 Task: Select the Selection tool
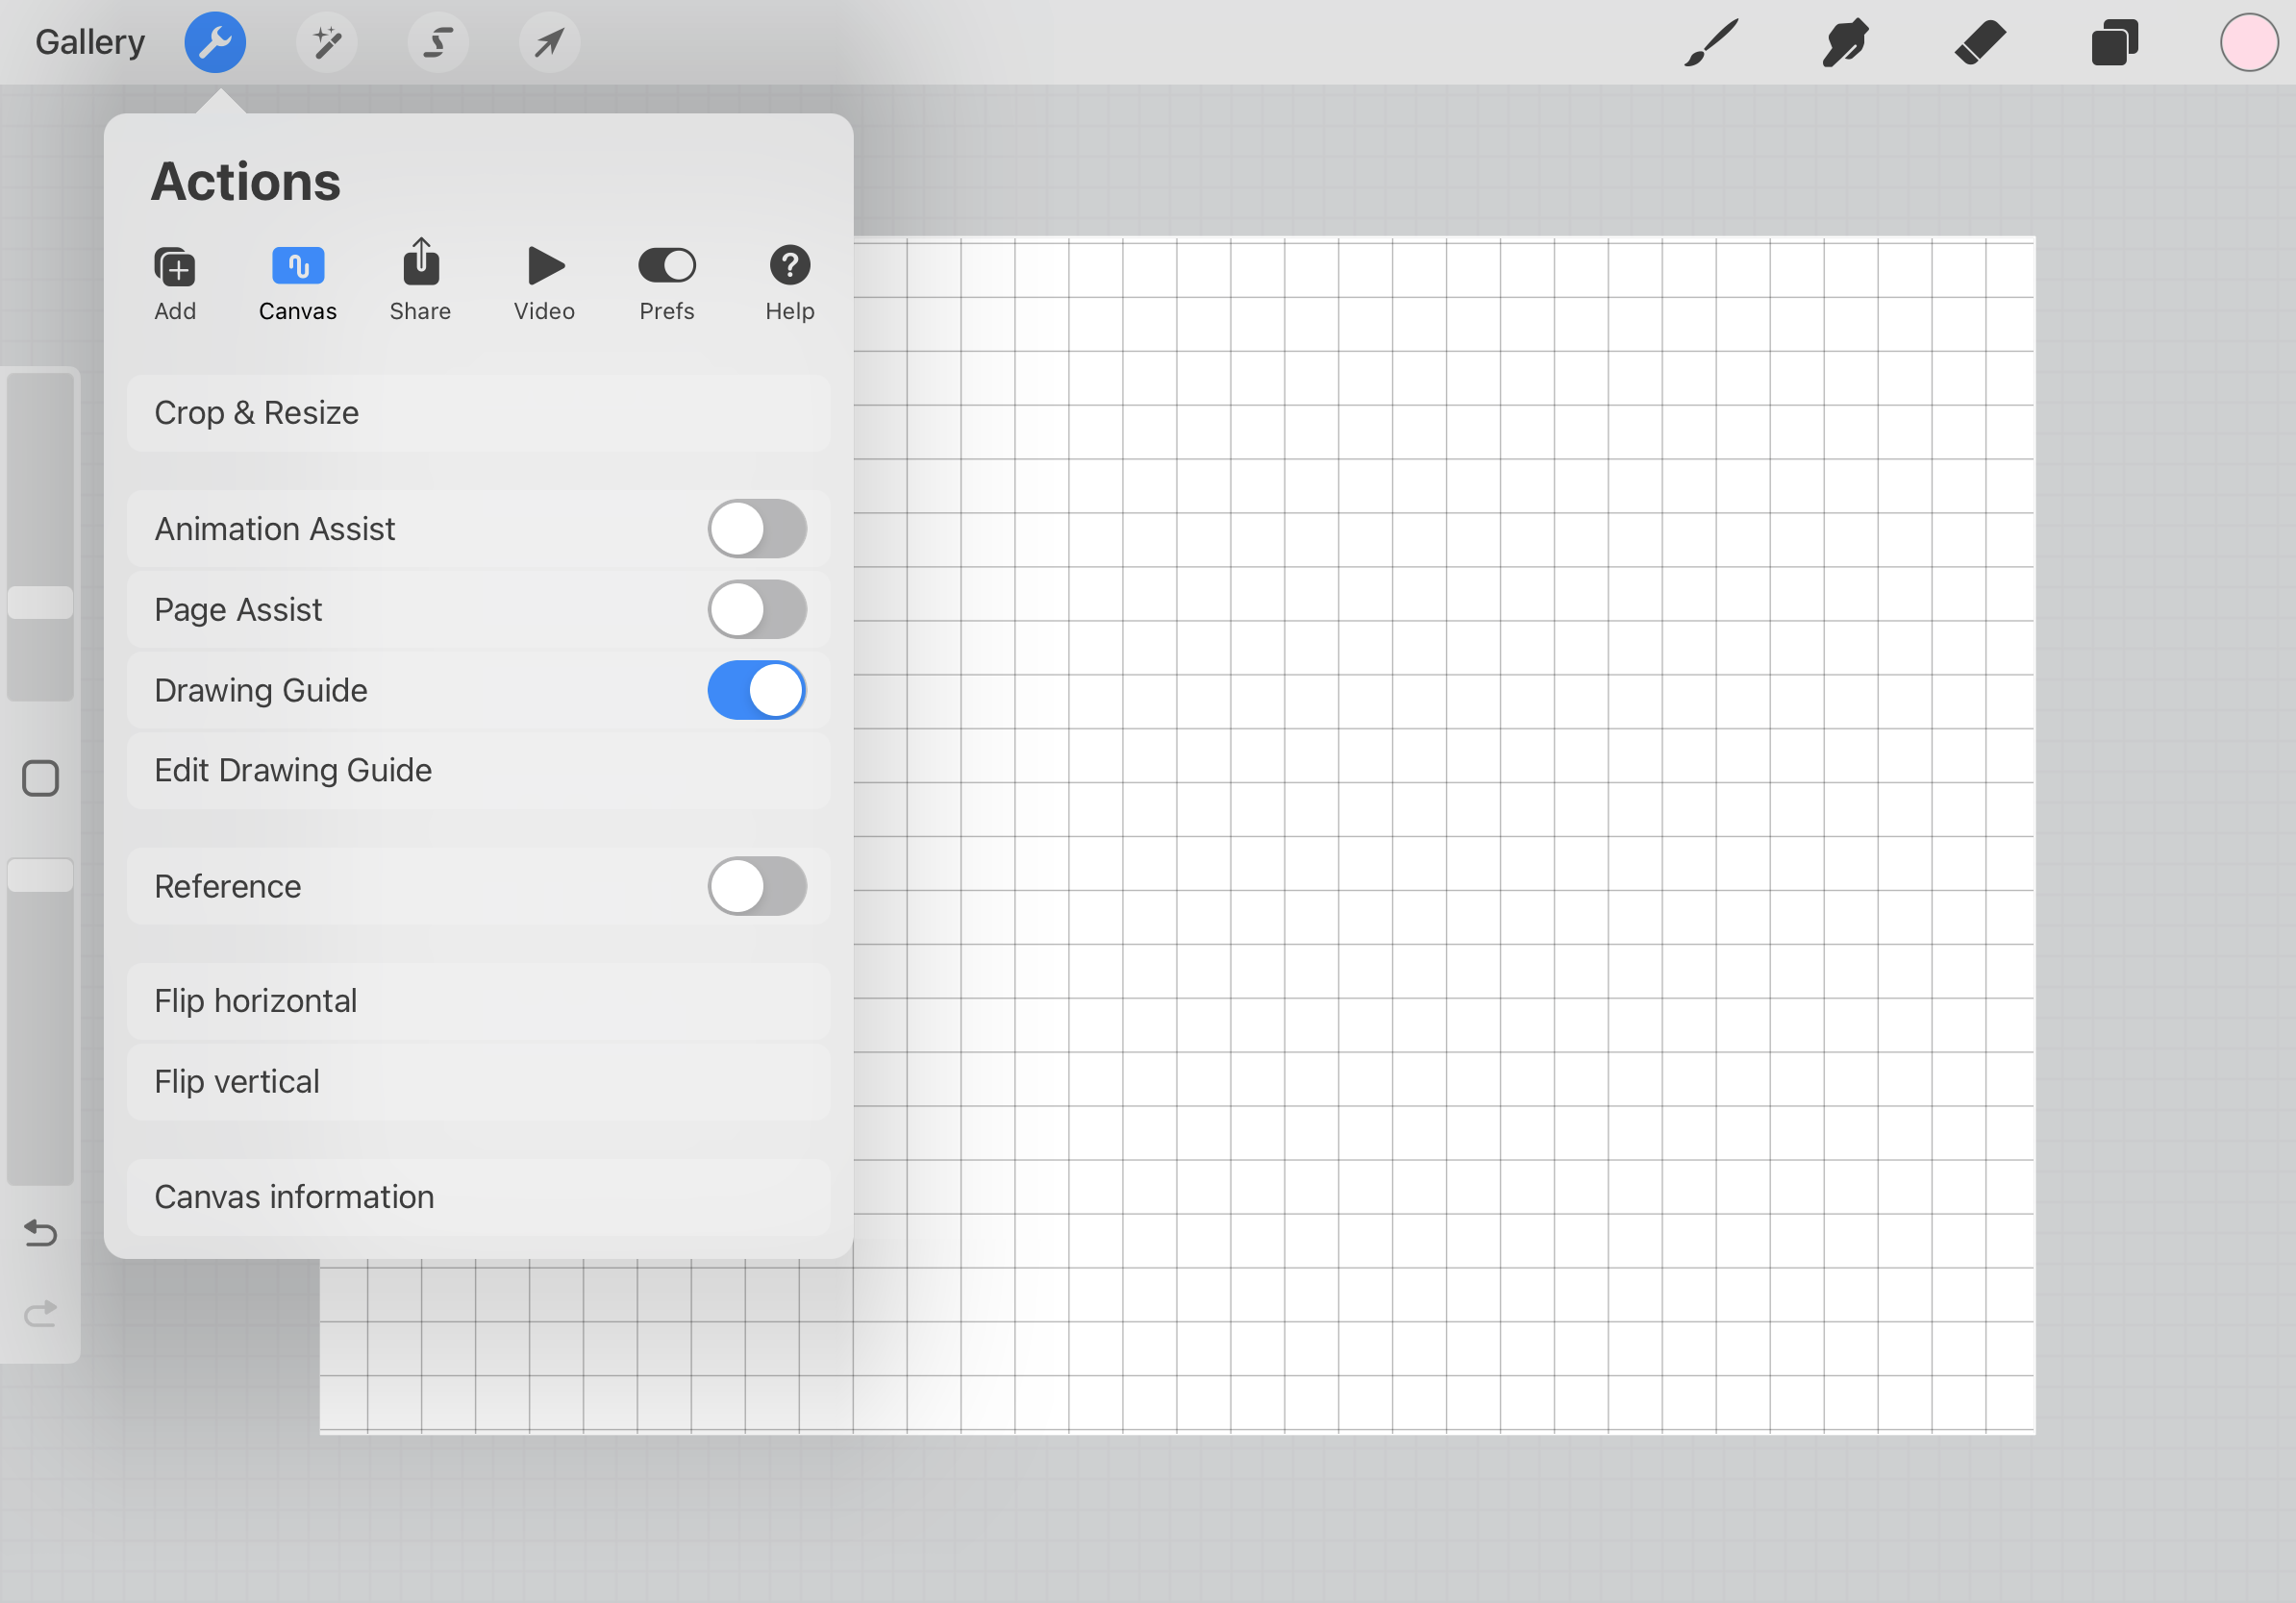point(438,42)
